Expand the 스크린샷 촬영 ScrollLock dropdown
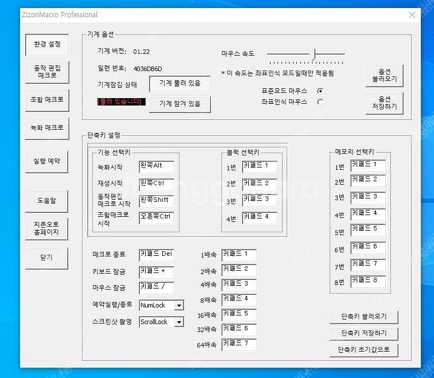The width and height of the screenshot is (434, 378). [179, 322]
